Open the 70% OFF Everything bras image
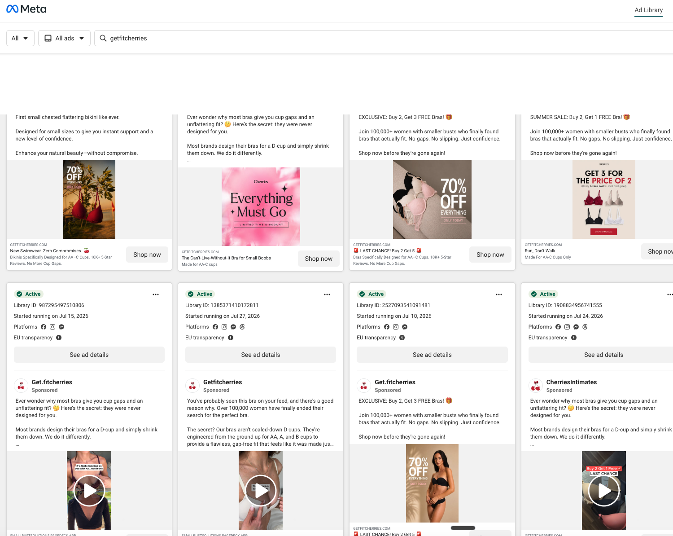Viewport: 673px width, 536px height. (432, 199)
